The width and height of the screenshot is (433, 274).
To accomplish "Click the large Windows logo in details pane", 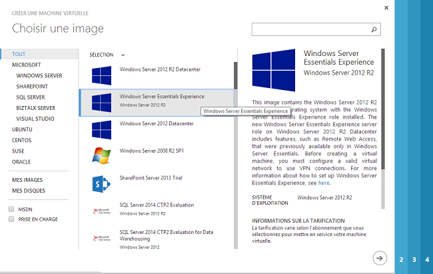I will point(274,70).
